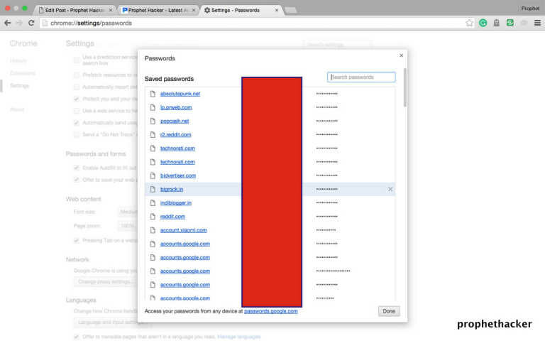Open the lp.prweb.com link
The image size is (545, 341).
(176, 107)
